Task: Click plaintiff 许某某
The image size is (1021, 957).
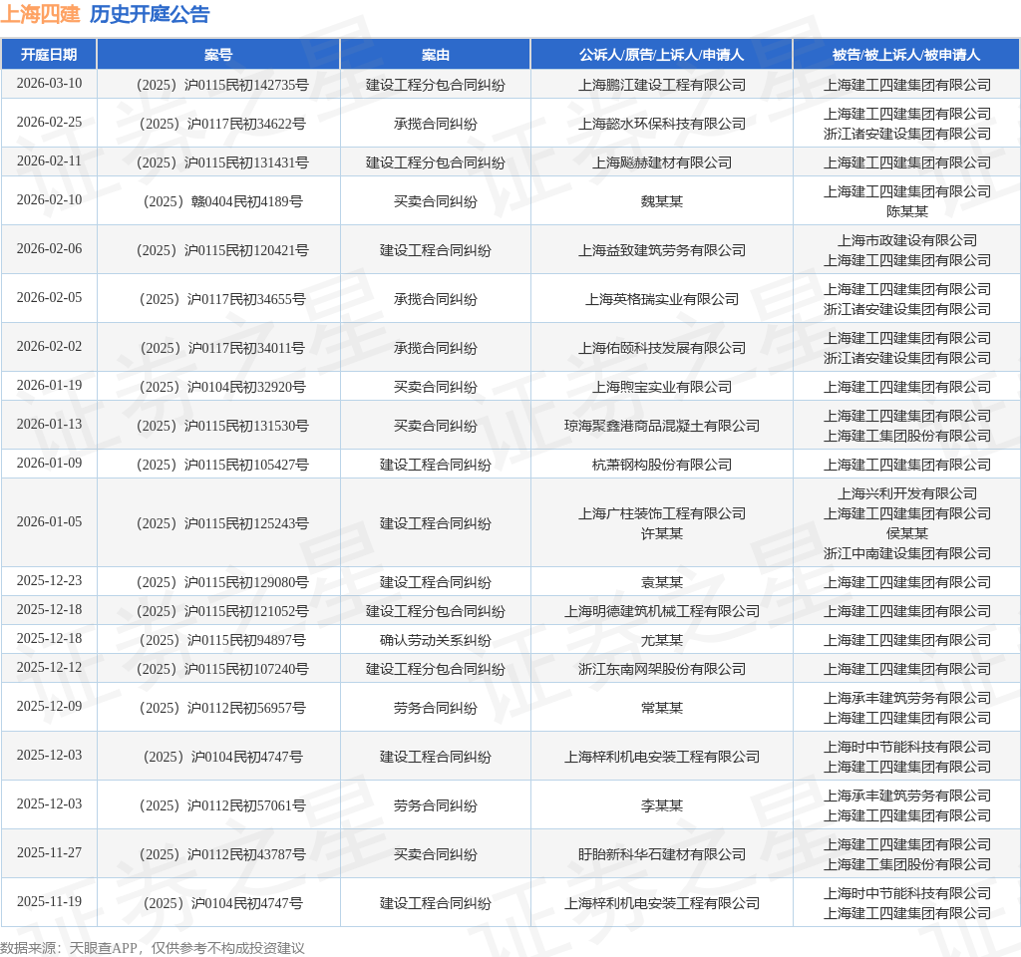Action: tap(662, 534)
